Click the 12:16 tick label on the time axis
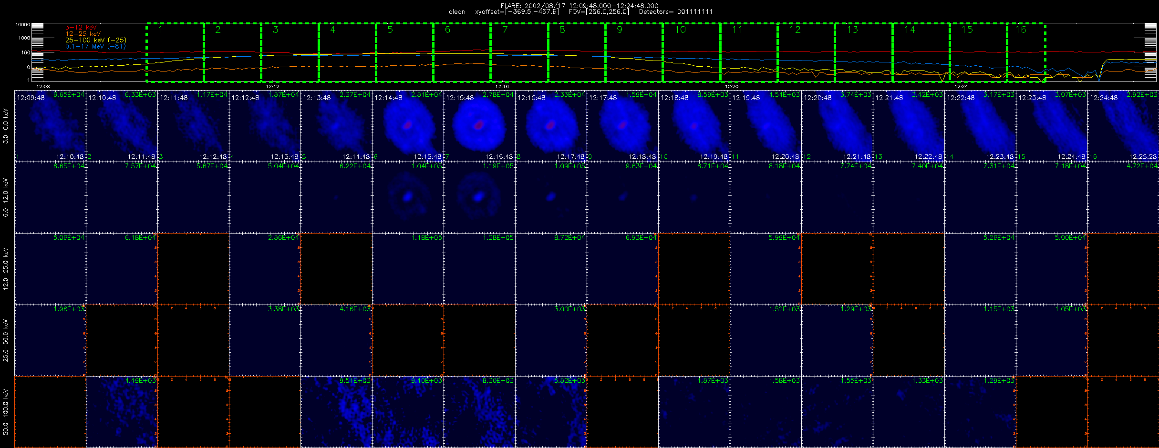 [502, 86]
